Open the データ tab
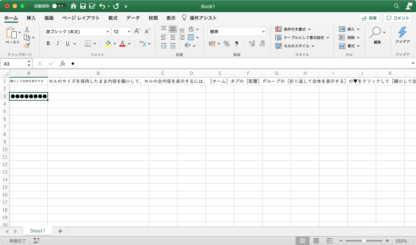The width and height of the screenshot is (416, 245). point(133,18)
